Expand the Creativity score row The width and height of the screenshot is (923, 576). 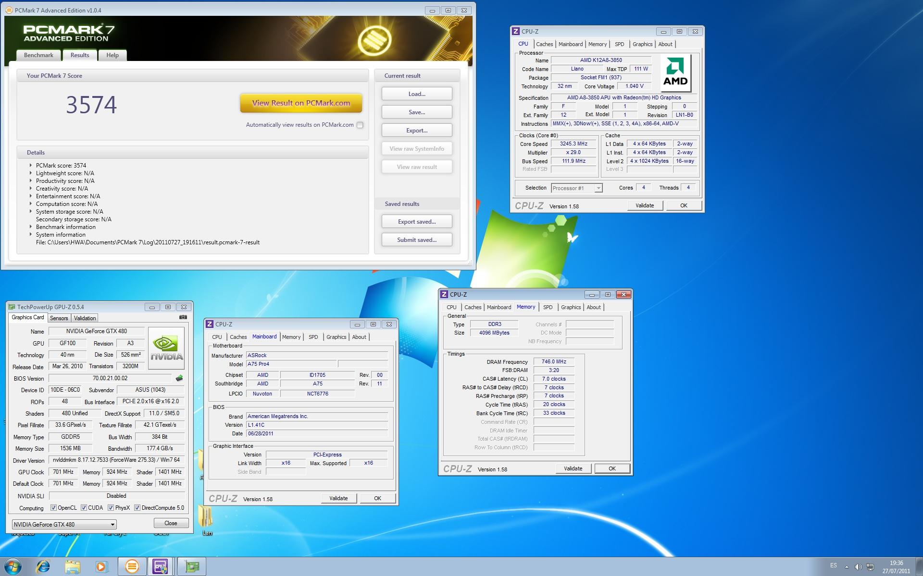click(31, 188)
